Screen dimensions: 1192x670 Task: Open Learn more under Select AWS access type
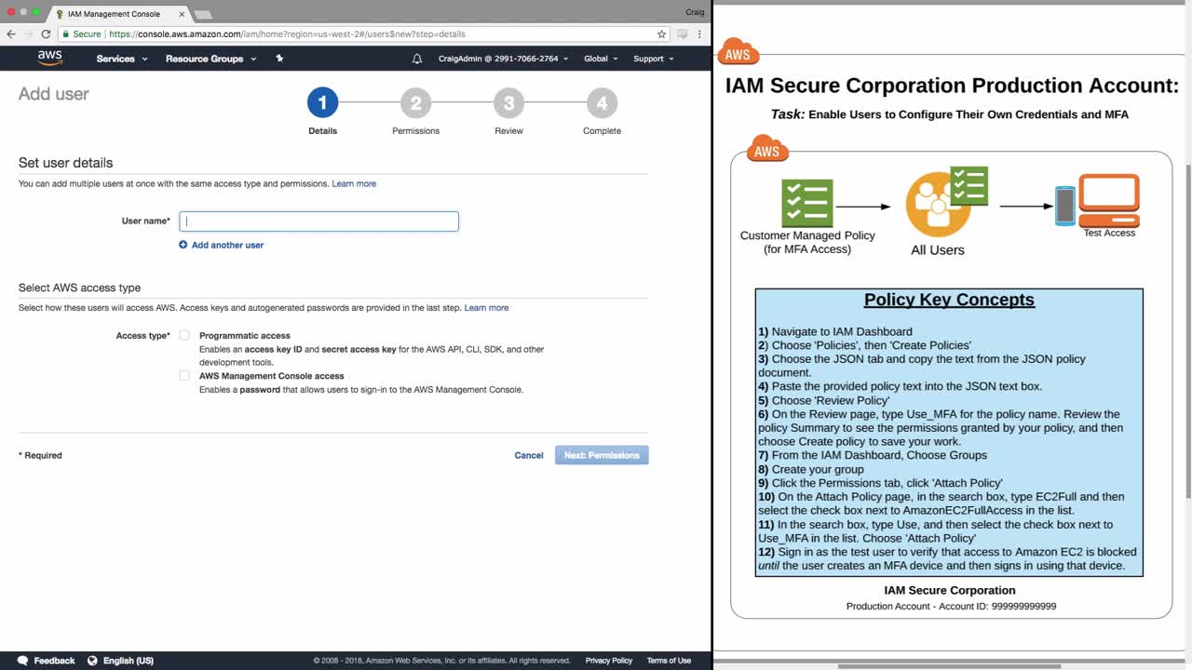click(486, 307)
